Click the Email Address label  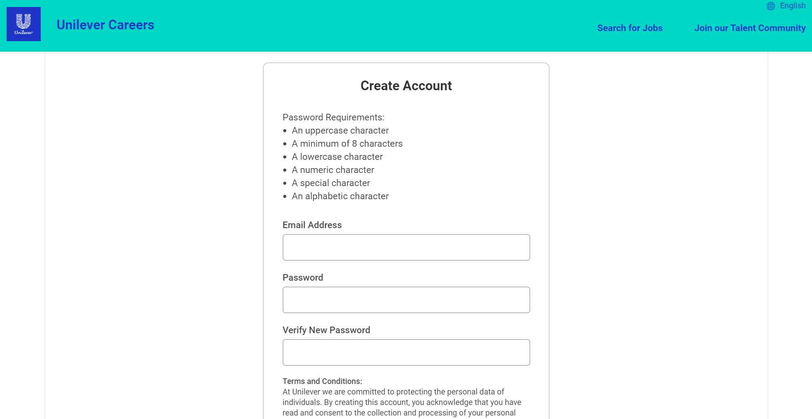coord(312,225)
